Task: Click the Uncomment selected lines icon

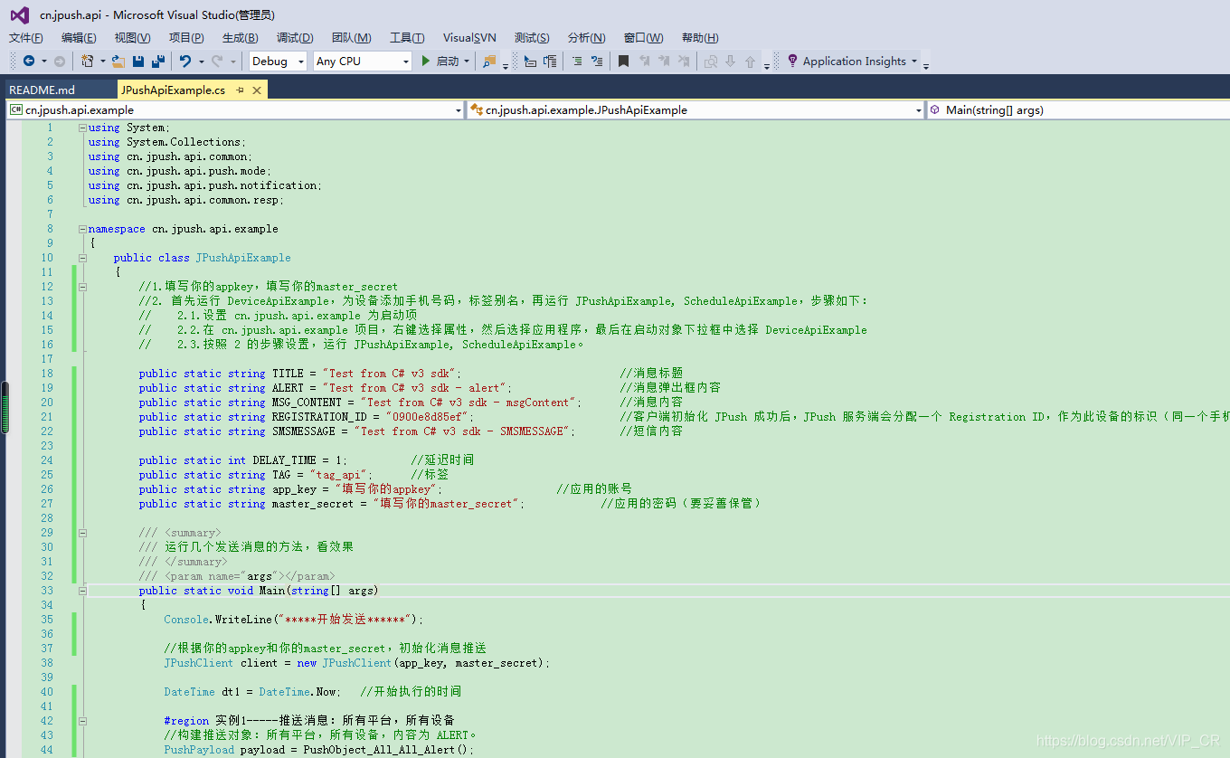Action: [x=597, y=61]
